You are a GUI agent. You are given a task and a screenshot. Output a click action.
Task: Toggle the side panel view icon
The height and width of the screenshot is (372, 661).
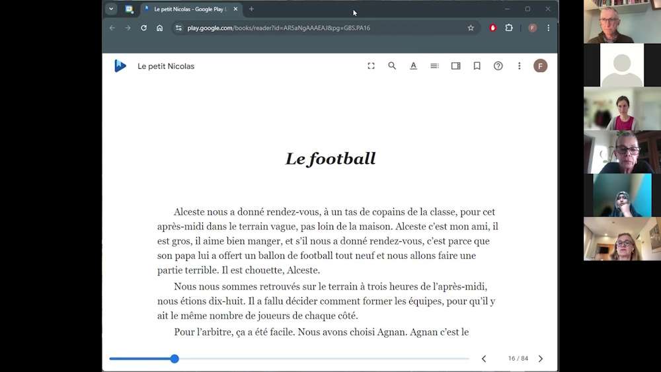(455, 65)
